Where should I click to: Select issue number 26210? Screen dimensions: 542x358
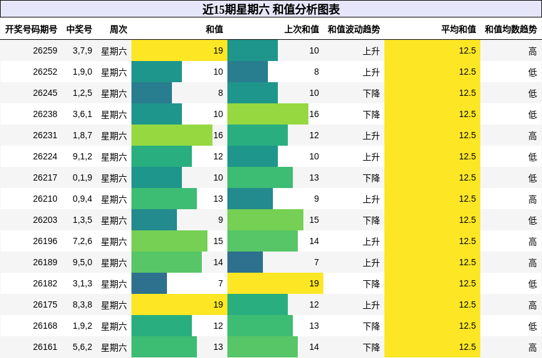point(45,199)
